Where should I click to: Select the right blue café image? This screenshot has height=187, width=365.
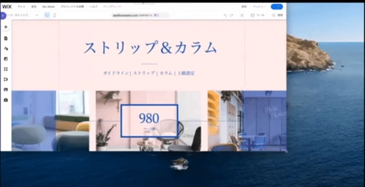[x=247, y=120]
